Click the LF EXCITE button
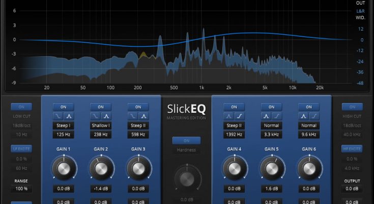374x204 pixels. pyautogui.click(x=21, y=149)
